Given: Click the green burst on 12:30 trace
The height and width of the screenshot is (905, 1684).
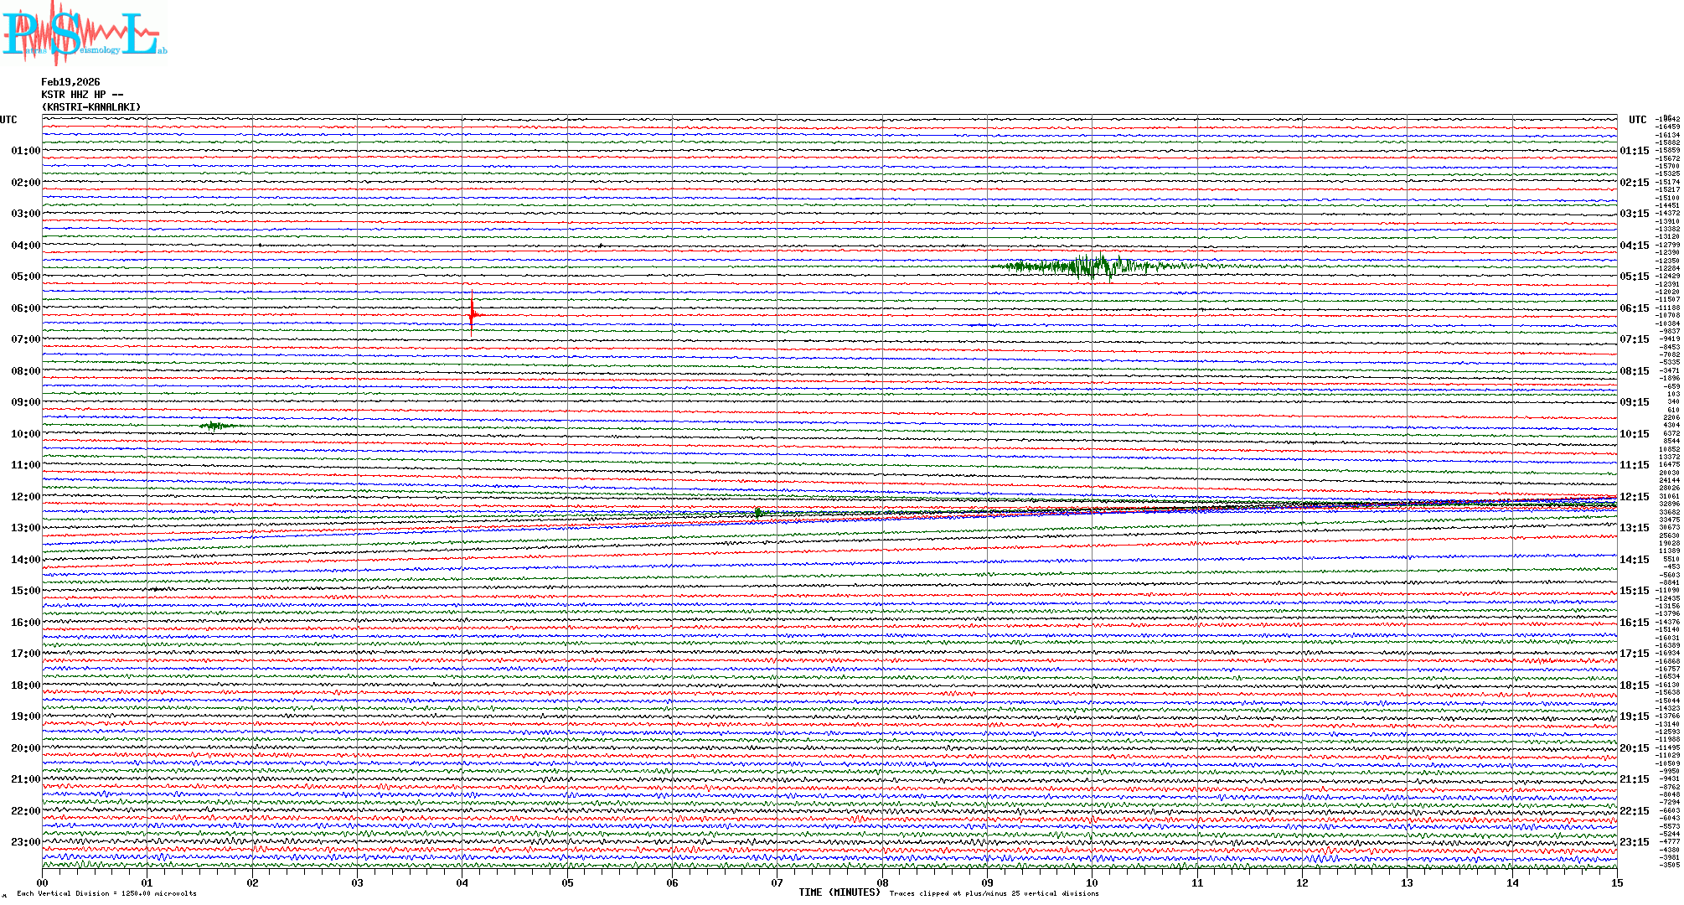Looking at the screenshot, I should [758, 513].
